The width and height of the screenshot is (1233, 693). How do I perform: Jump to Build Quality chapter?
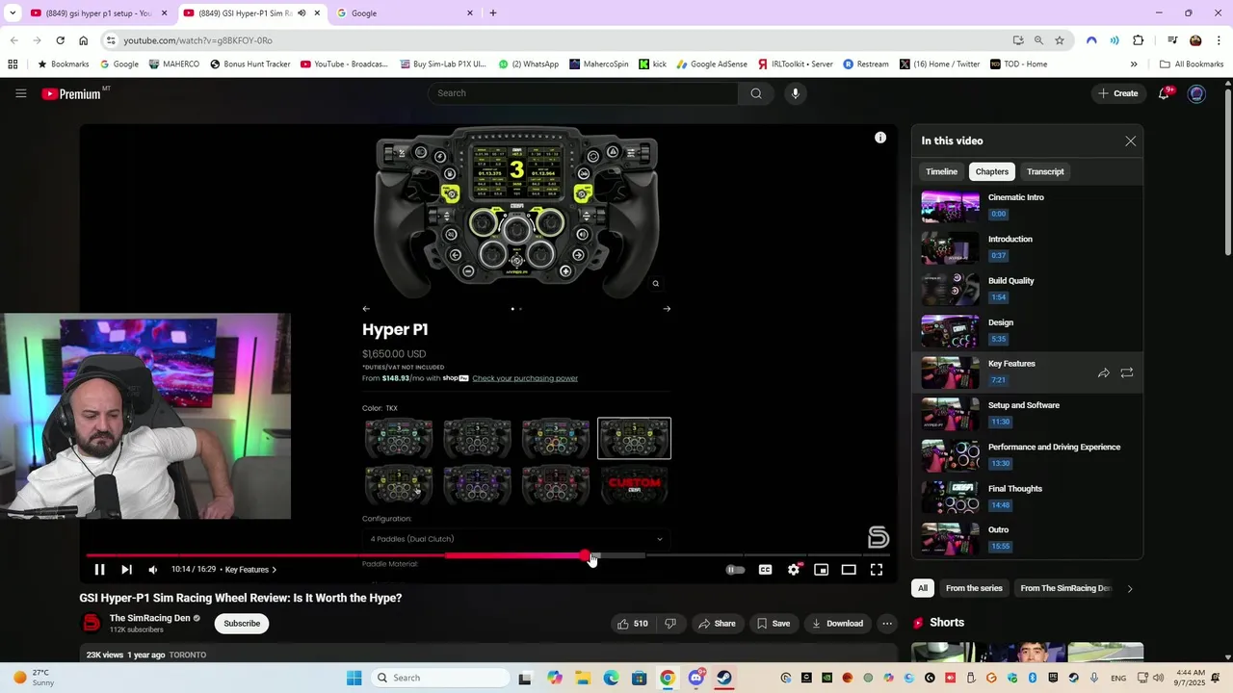click(x=1028, y=289)
